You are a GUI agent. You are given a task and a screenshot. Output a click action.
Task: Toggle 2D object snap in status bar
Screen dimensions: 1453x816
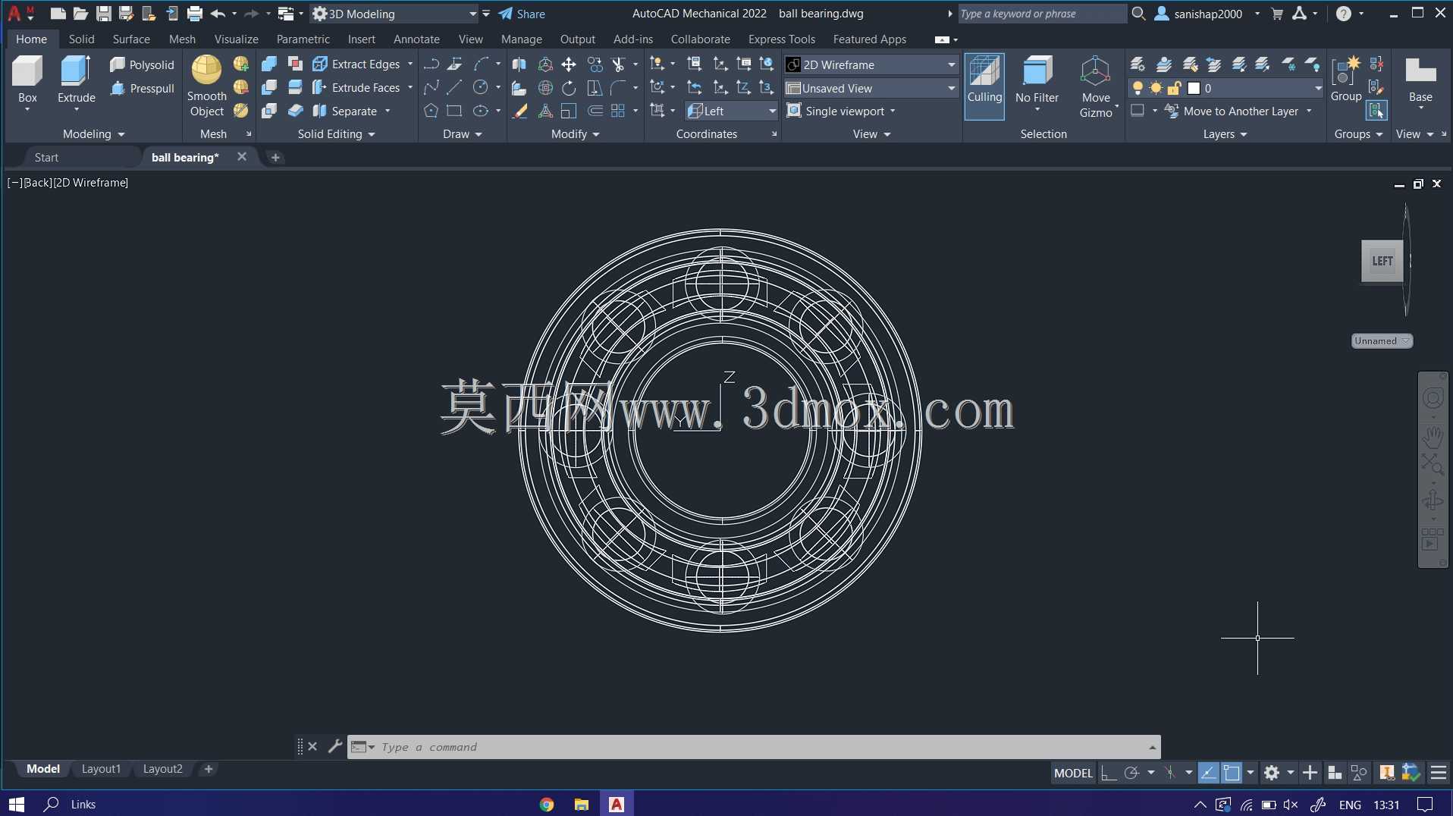[1232, 773]
